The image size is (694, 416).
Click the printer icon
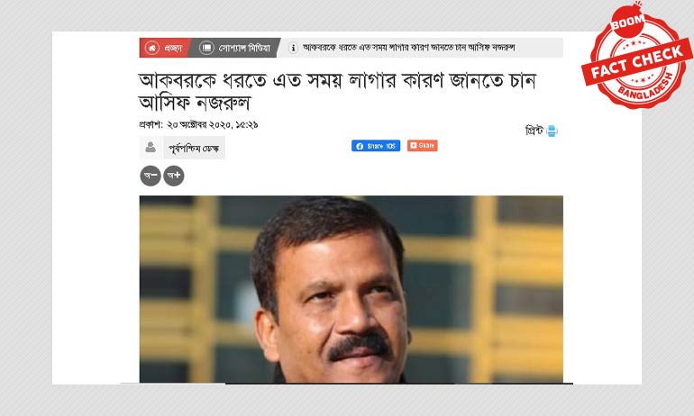552,131
